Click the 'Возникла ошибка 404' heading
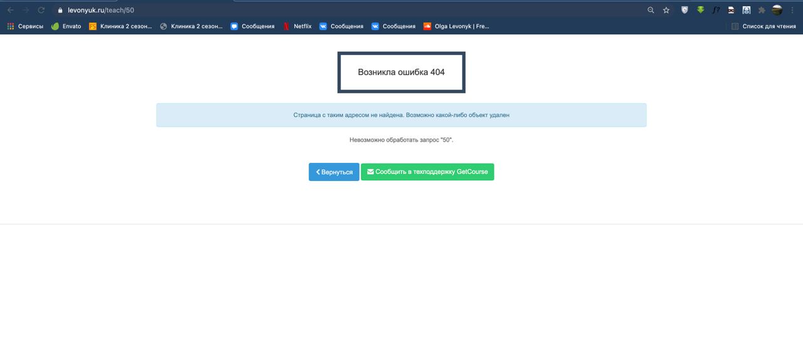 pyautogui.click(x=401, y=73)
